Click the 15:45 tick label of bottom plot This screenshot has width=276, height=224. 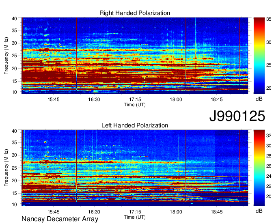pyautogui.click(x=54, y=212)
